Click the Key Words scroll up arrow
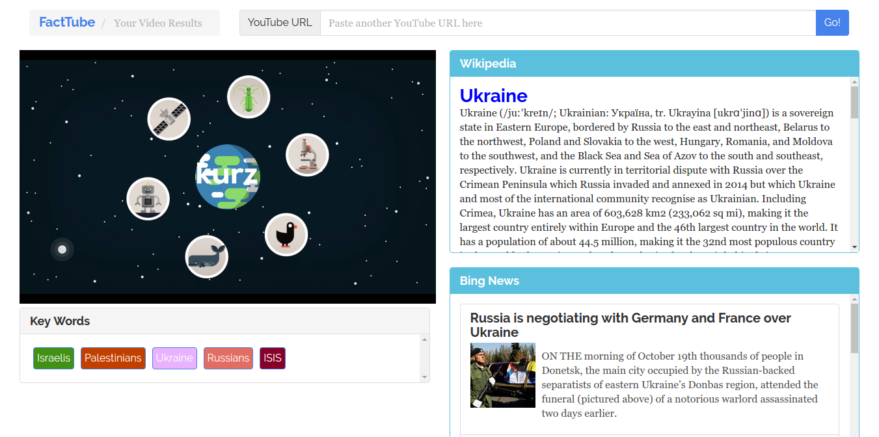Viewport: 879px width, 437px height. coord(425,339)
